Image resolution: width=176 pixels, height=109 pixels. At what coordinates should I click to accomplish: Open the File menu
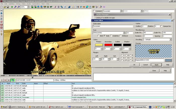point(2,4)
